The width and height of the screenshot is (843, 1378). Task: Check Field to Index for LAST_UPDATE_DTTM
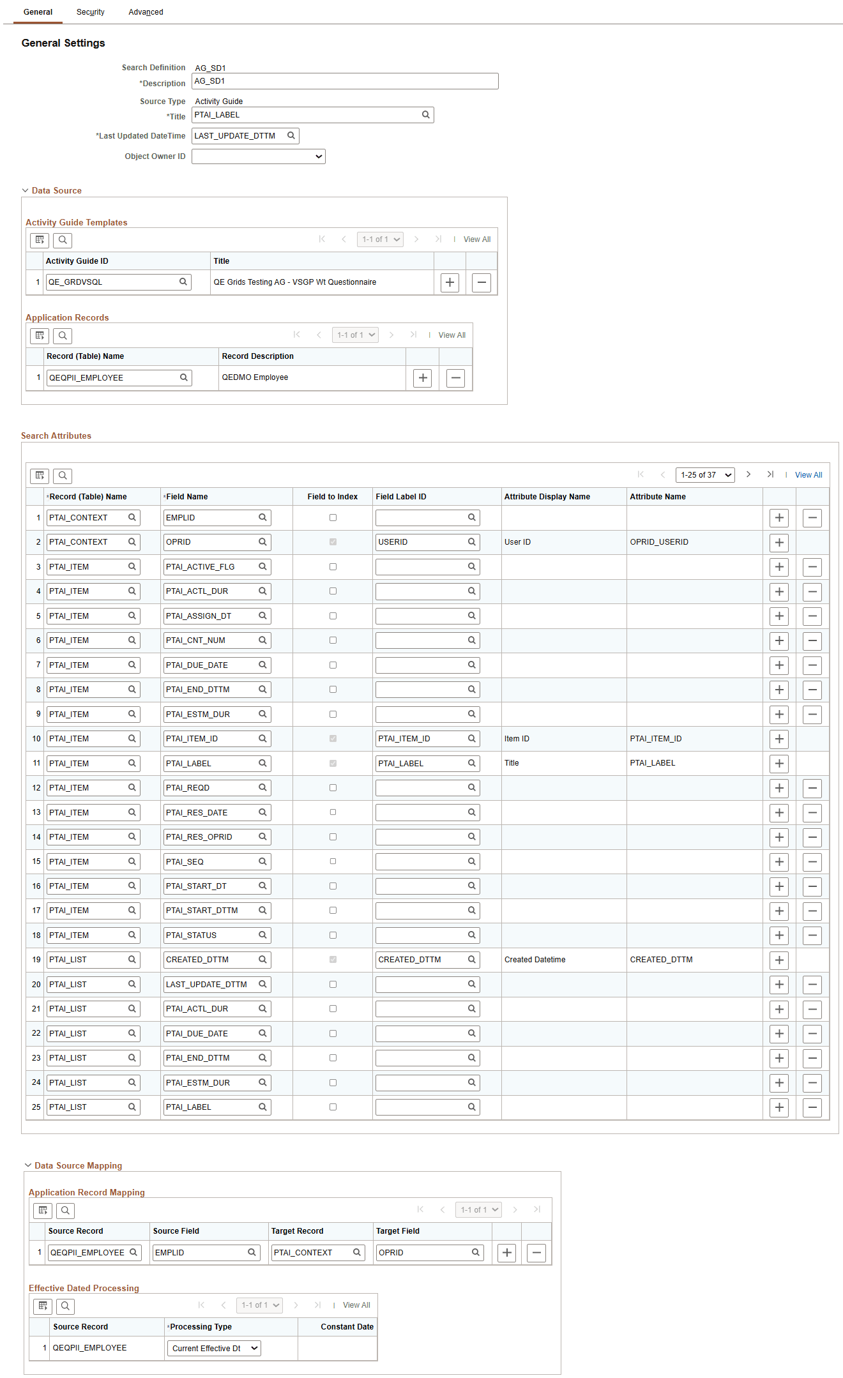pos(333,984)
